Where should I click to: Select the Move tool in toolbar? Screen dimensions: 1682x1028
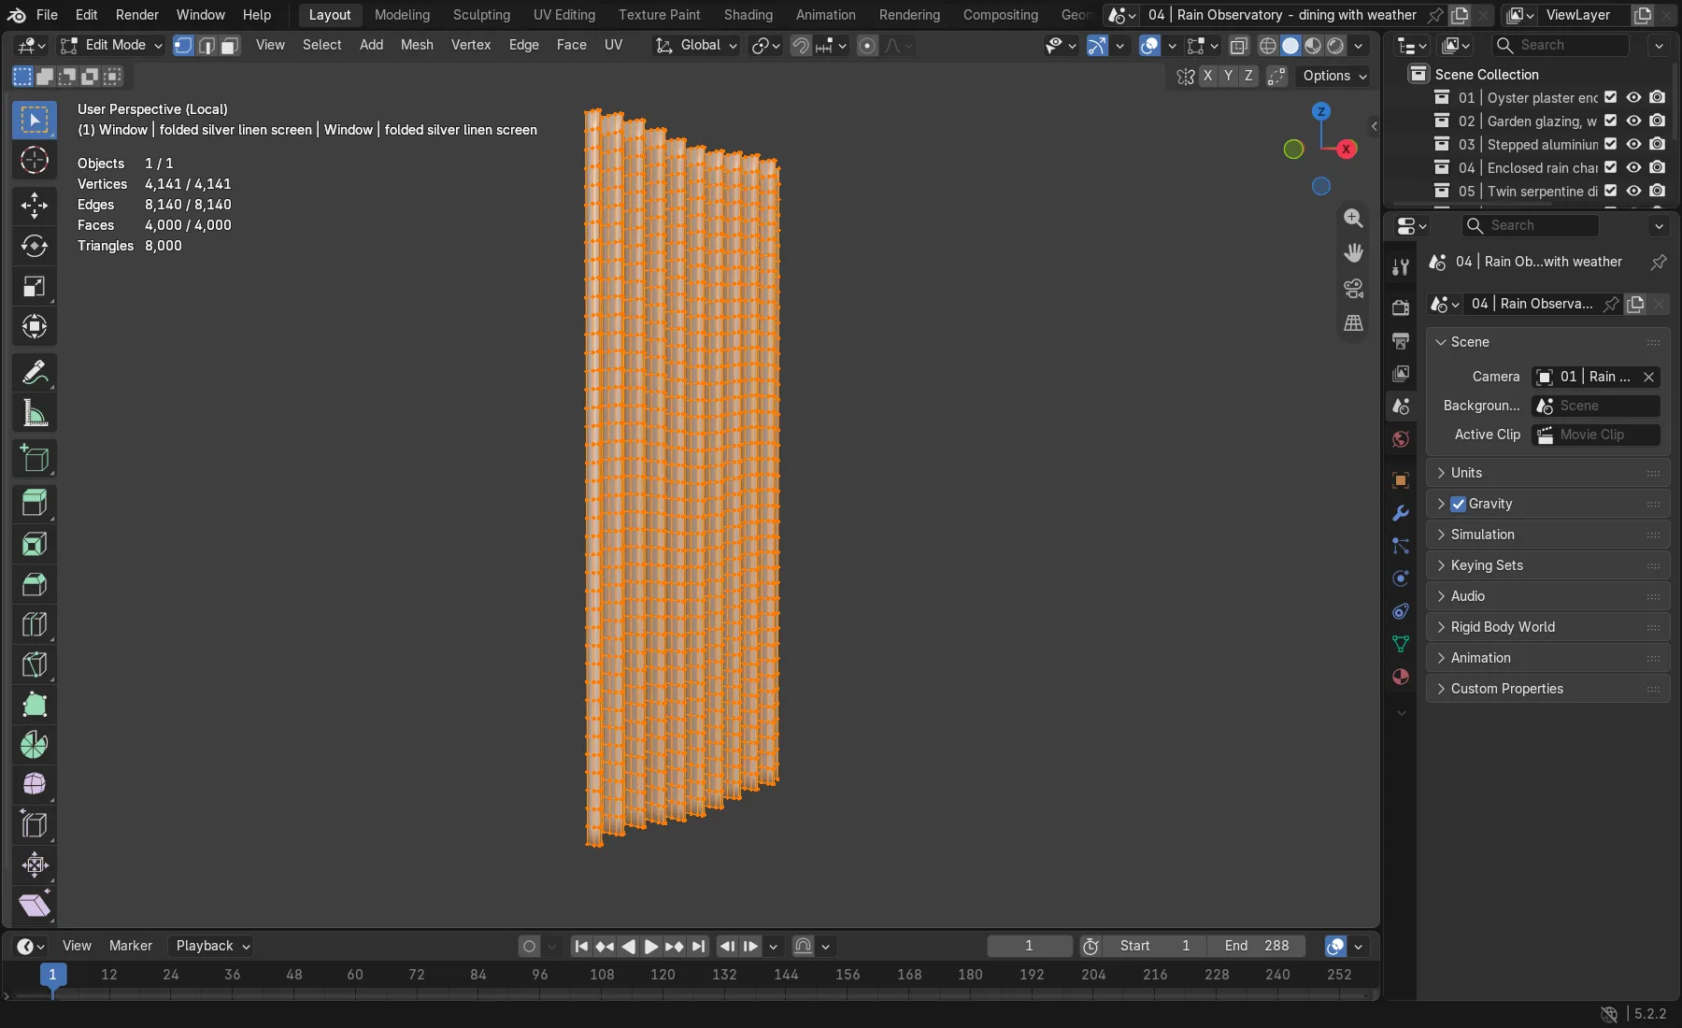35,206
